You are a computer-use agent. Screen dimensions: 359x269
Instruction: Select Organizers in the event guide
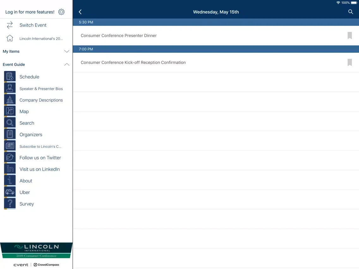click(31, 135)
